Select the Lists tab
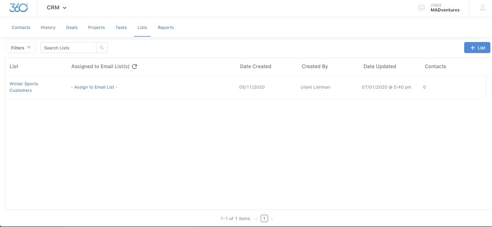Image resolution: width=492 pixels, height=227 pixels. [142, 28]
